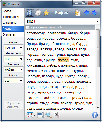Open the history clock icon
Screen dimensions: 102x122
(x=38, y=13)
